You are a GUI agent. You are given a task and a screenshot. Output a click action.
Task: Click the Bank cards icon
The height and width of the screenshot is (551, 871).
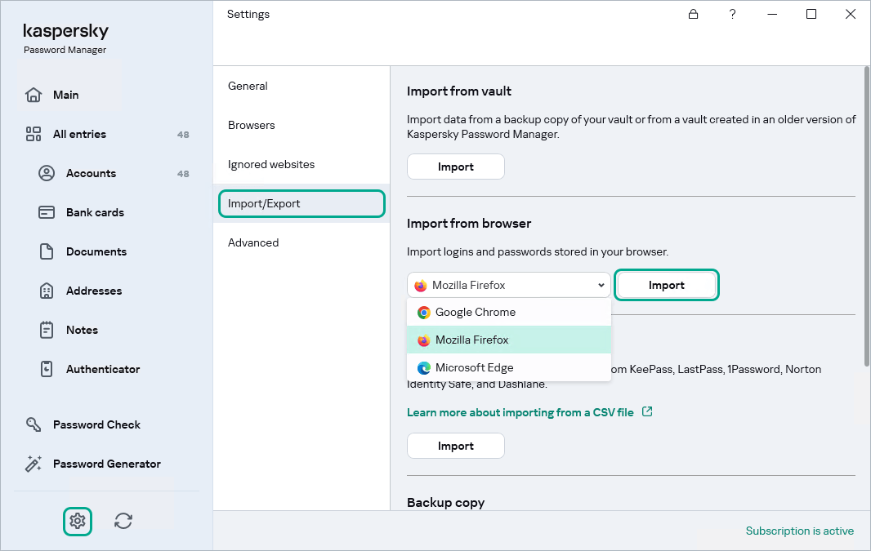(47, 212)
